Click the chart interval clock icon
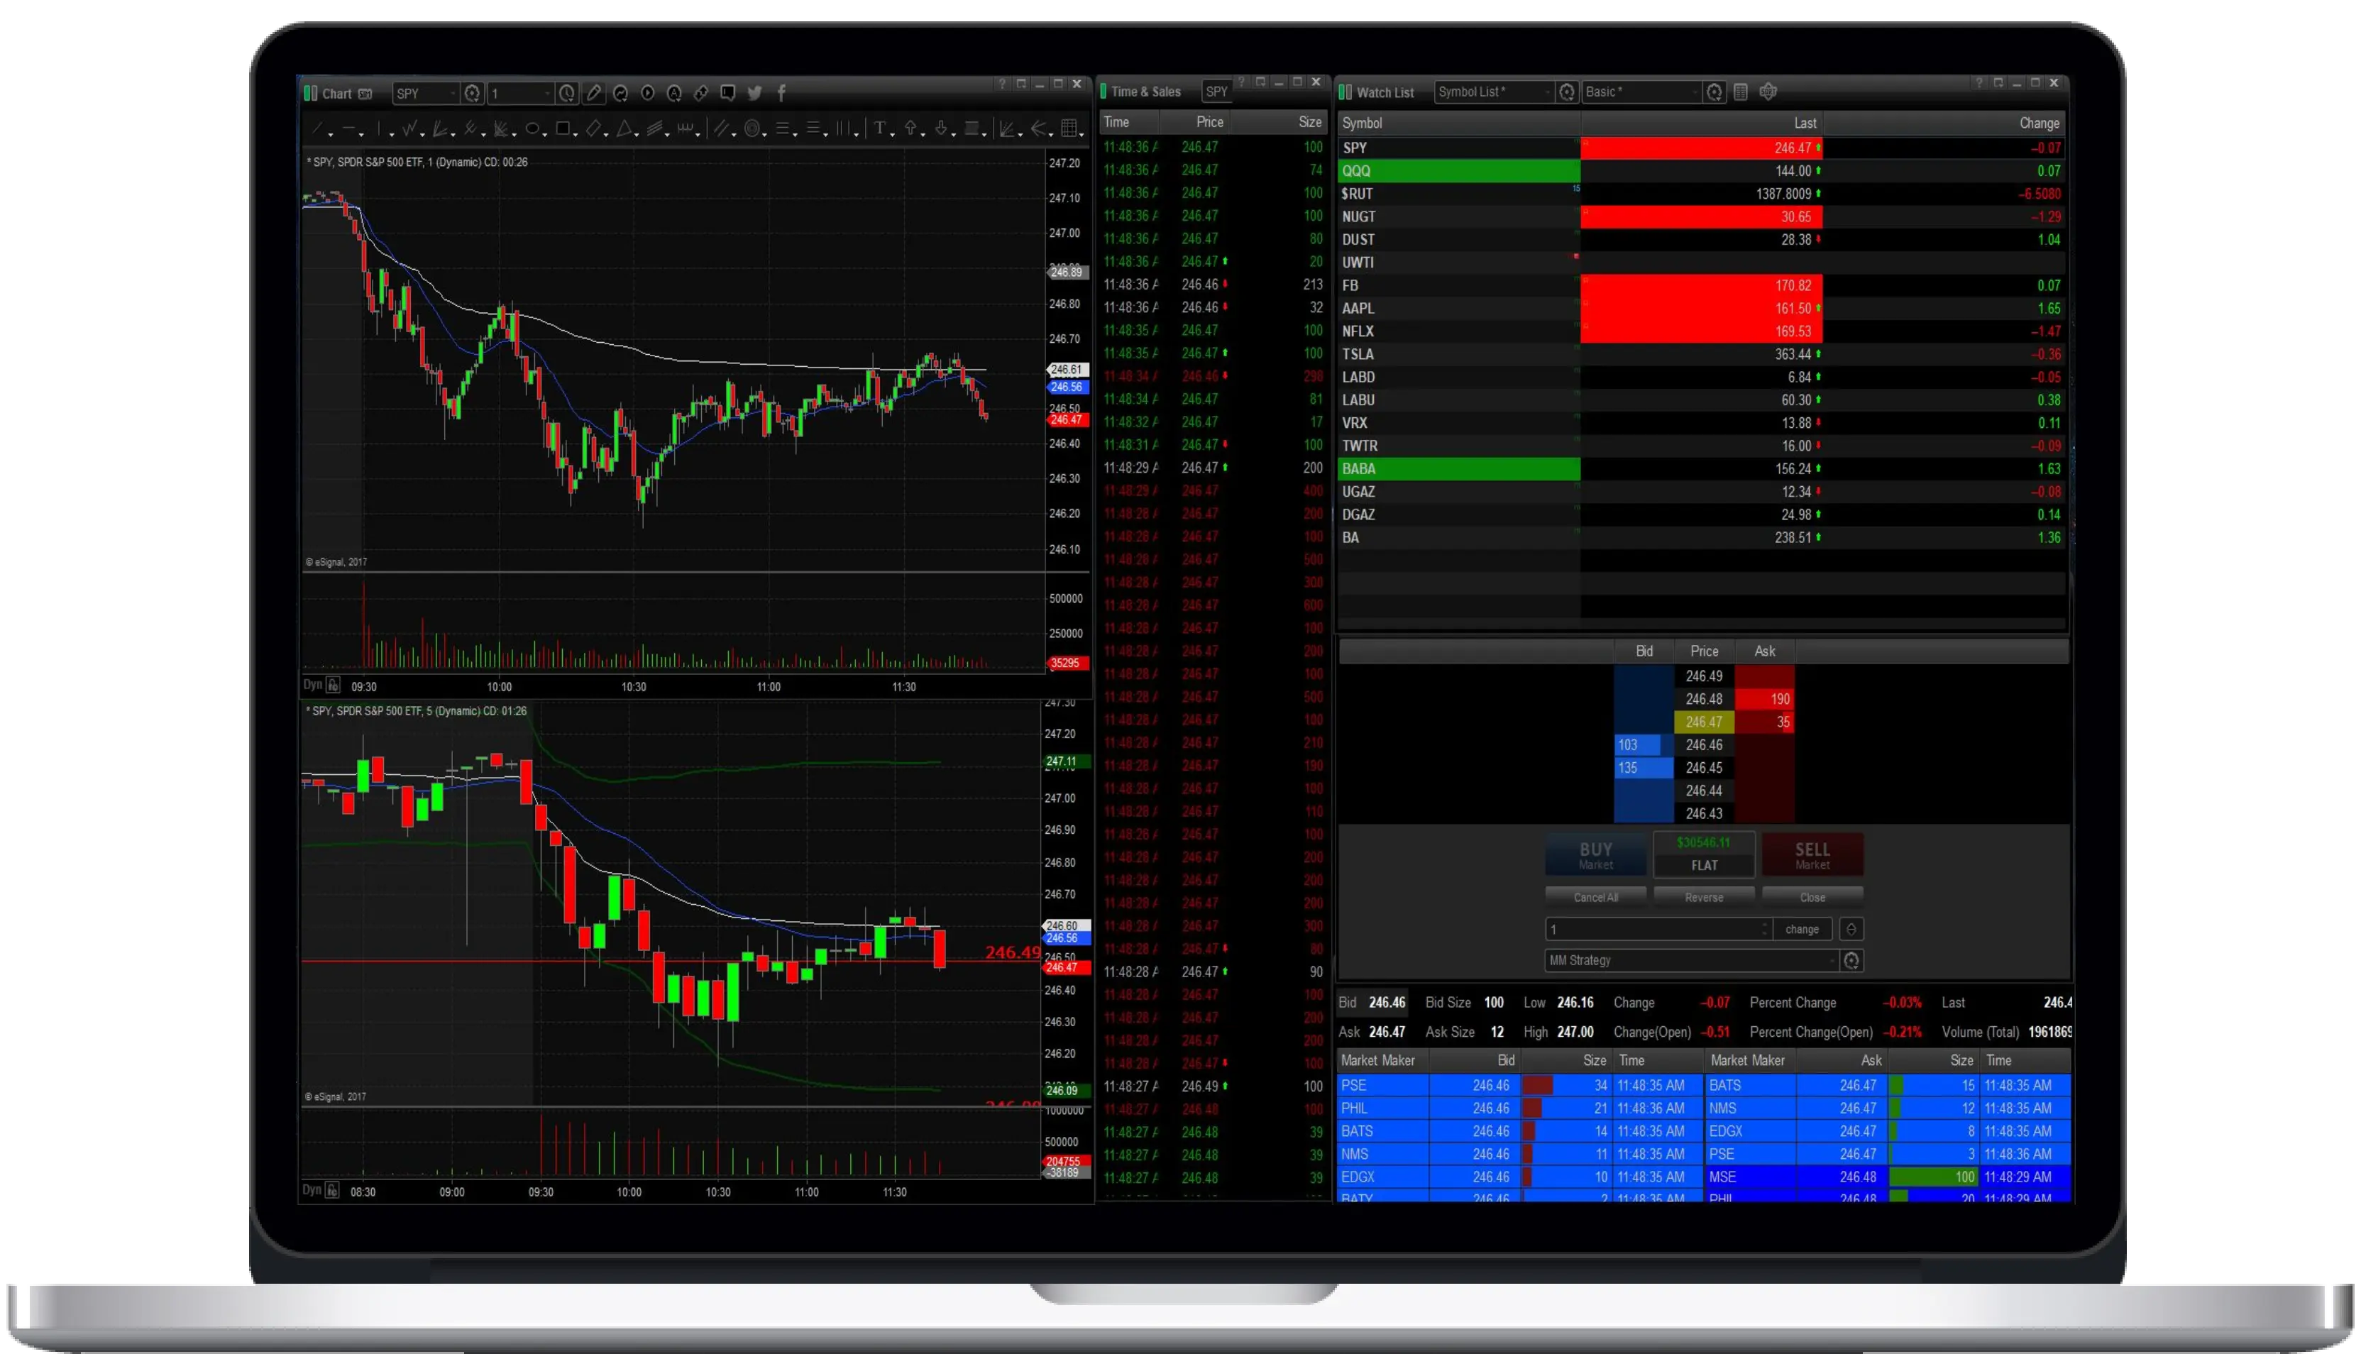2361x1354 pixels. click(x=566, y=93)
